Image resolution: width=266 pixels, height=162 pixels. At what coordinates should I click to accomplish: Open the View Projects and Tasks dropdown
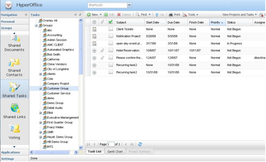[239, 15]
